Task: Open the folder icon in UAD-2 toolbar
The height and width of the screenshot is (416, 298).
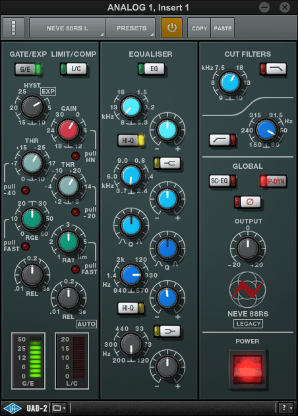Action: (x=57, y=408)
